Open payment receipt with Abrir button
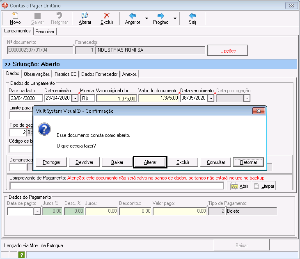 (x=240, y=186)
